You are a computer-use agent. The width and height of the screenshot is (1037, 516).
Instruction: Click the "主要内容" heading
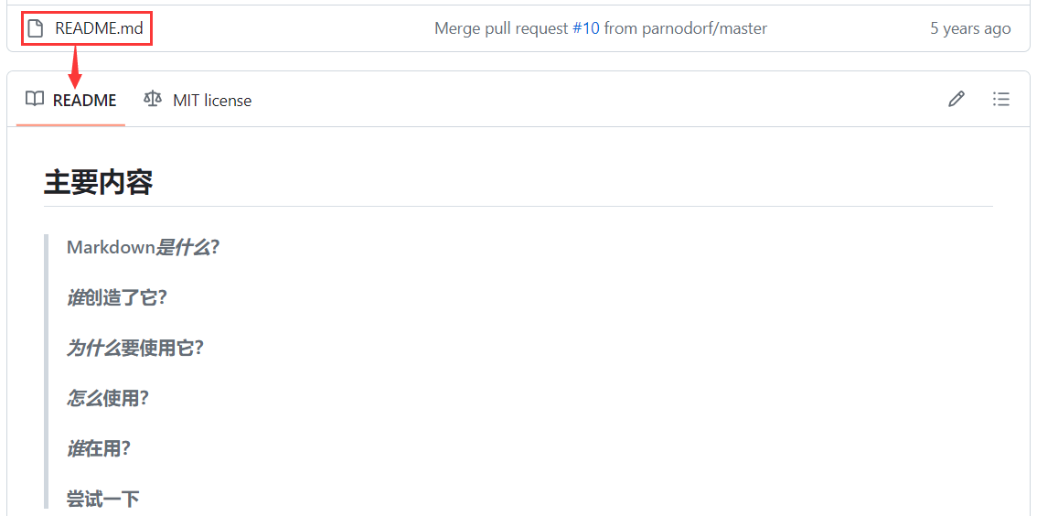pyautogui.click(x=98, y=183)
